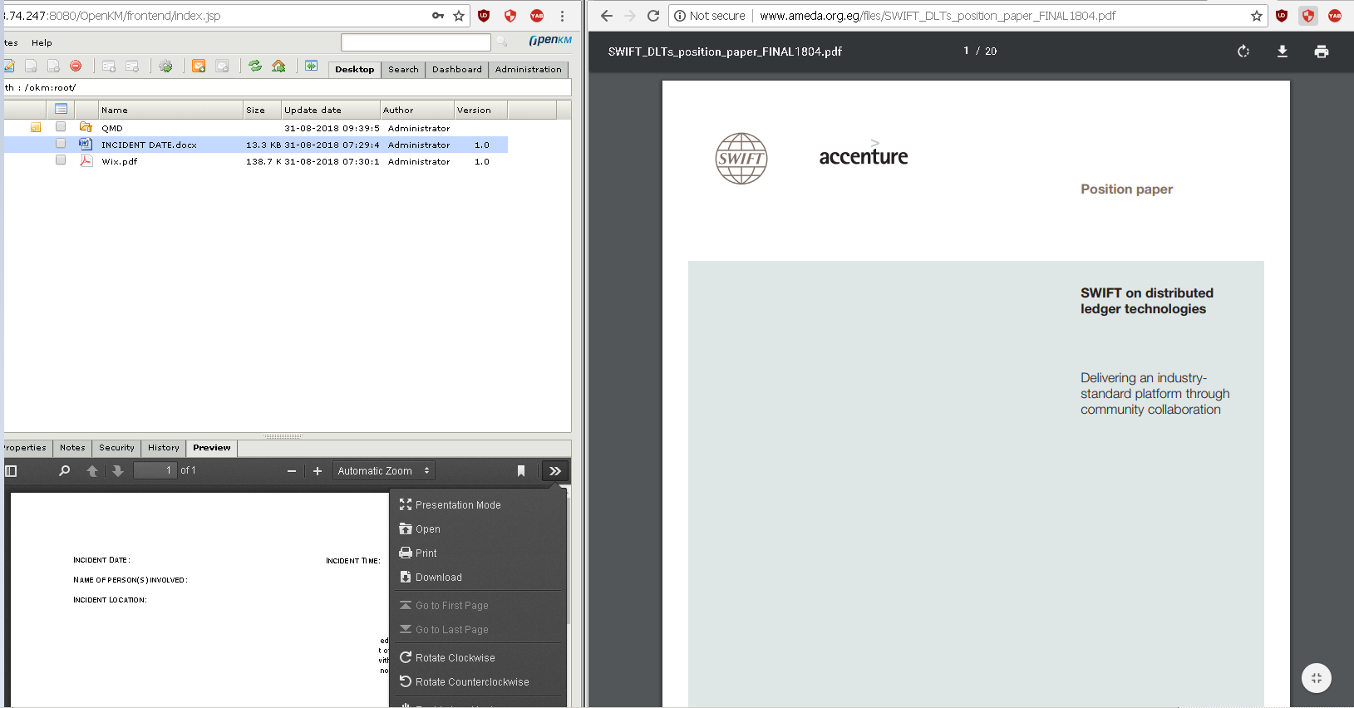Image resolution: width=1354 pixels, height=708 pixels.
Task: Open the Chrome three-dot menu in left window
Action: tap(562, 16)
